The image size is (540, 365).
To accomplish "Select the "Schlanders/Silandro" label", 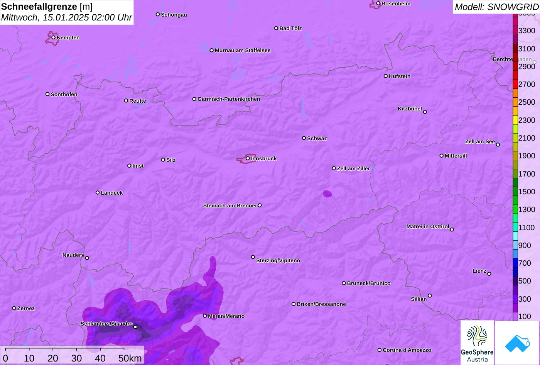I will click(106, 324).
